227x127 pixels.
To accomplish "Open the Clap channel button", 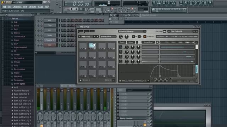I will click(x=50, y=25).
